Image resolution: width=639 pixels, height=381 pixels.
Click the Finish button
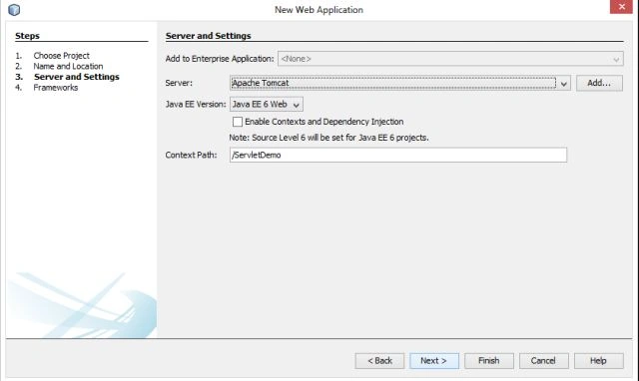[x=489, y=361]
